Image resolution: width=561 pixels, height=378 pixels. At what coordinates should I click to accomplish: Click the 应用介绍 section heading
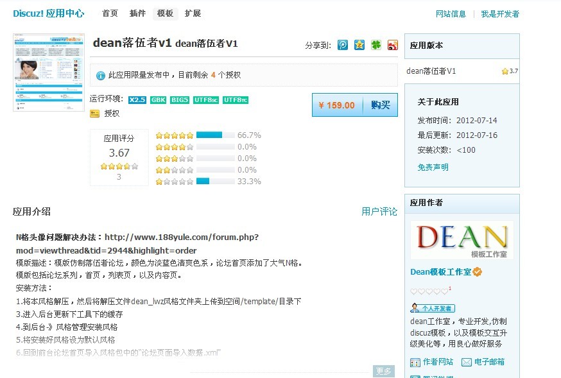pyautogui.click(x=31, y=212)
